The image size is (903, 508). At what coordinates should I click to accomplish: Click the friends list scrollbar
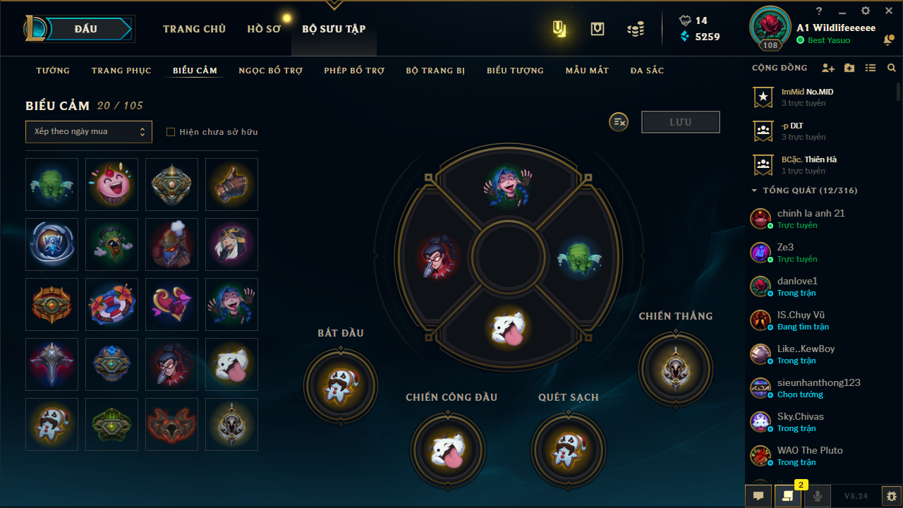[899, 92]
